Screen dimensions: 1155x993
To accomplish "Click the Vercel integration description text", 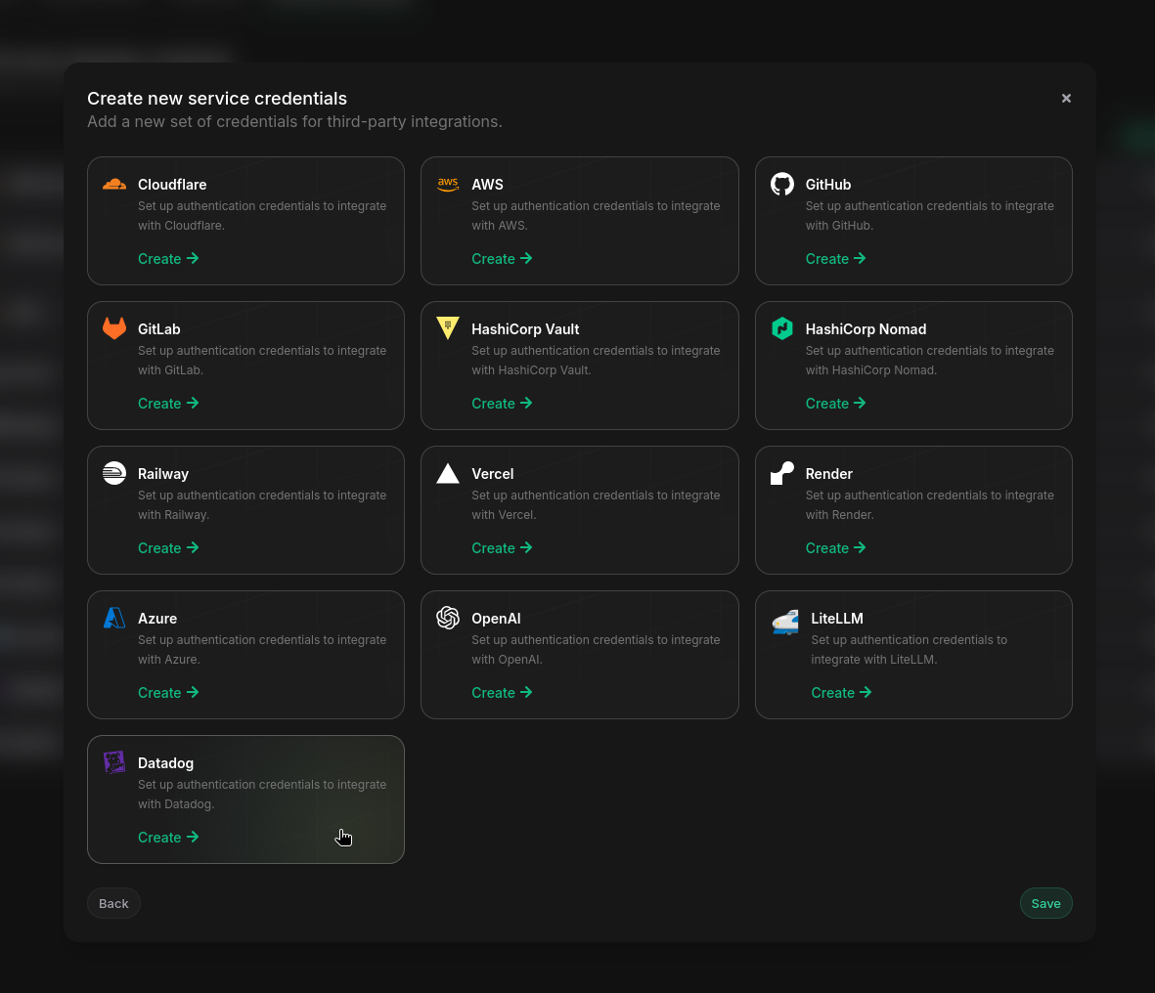I will point(596,505).
